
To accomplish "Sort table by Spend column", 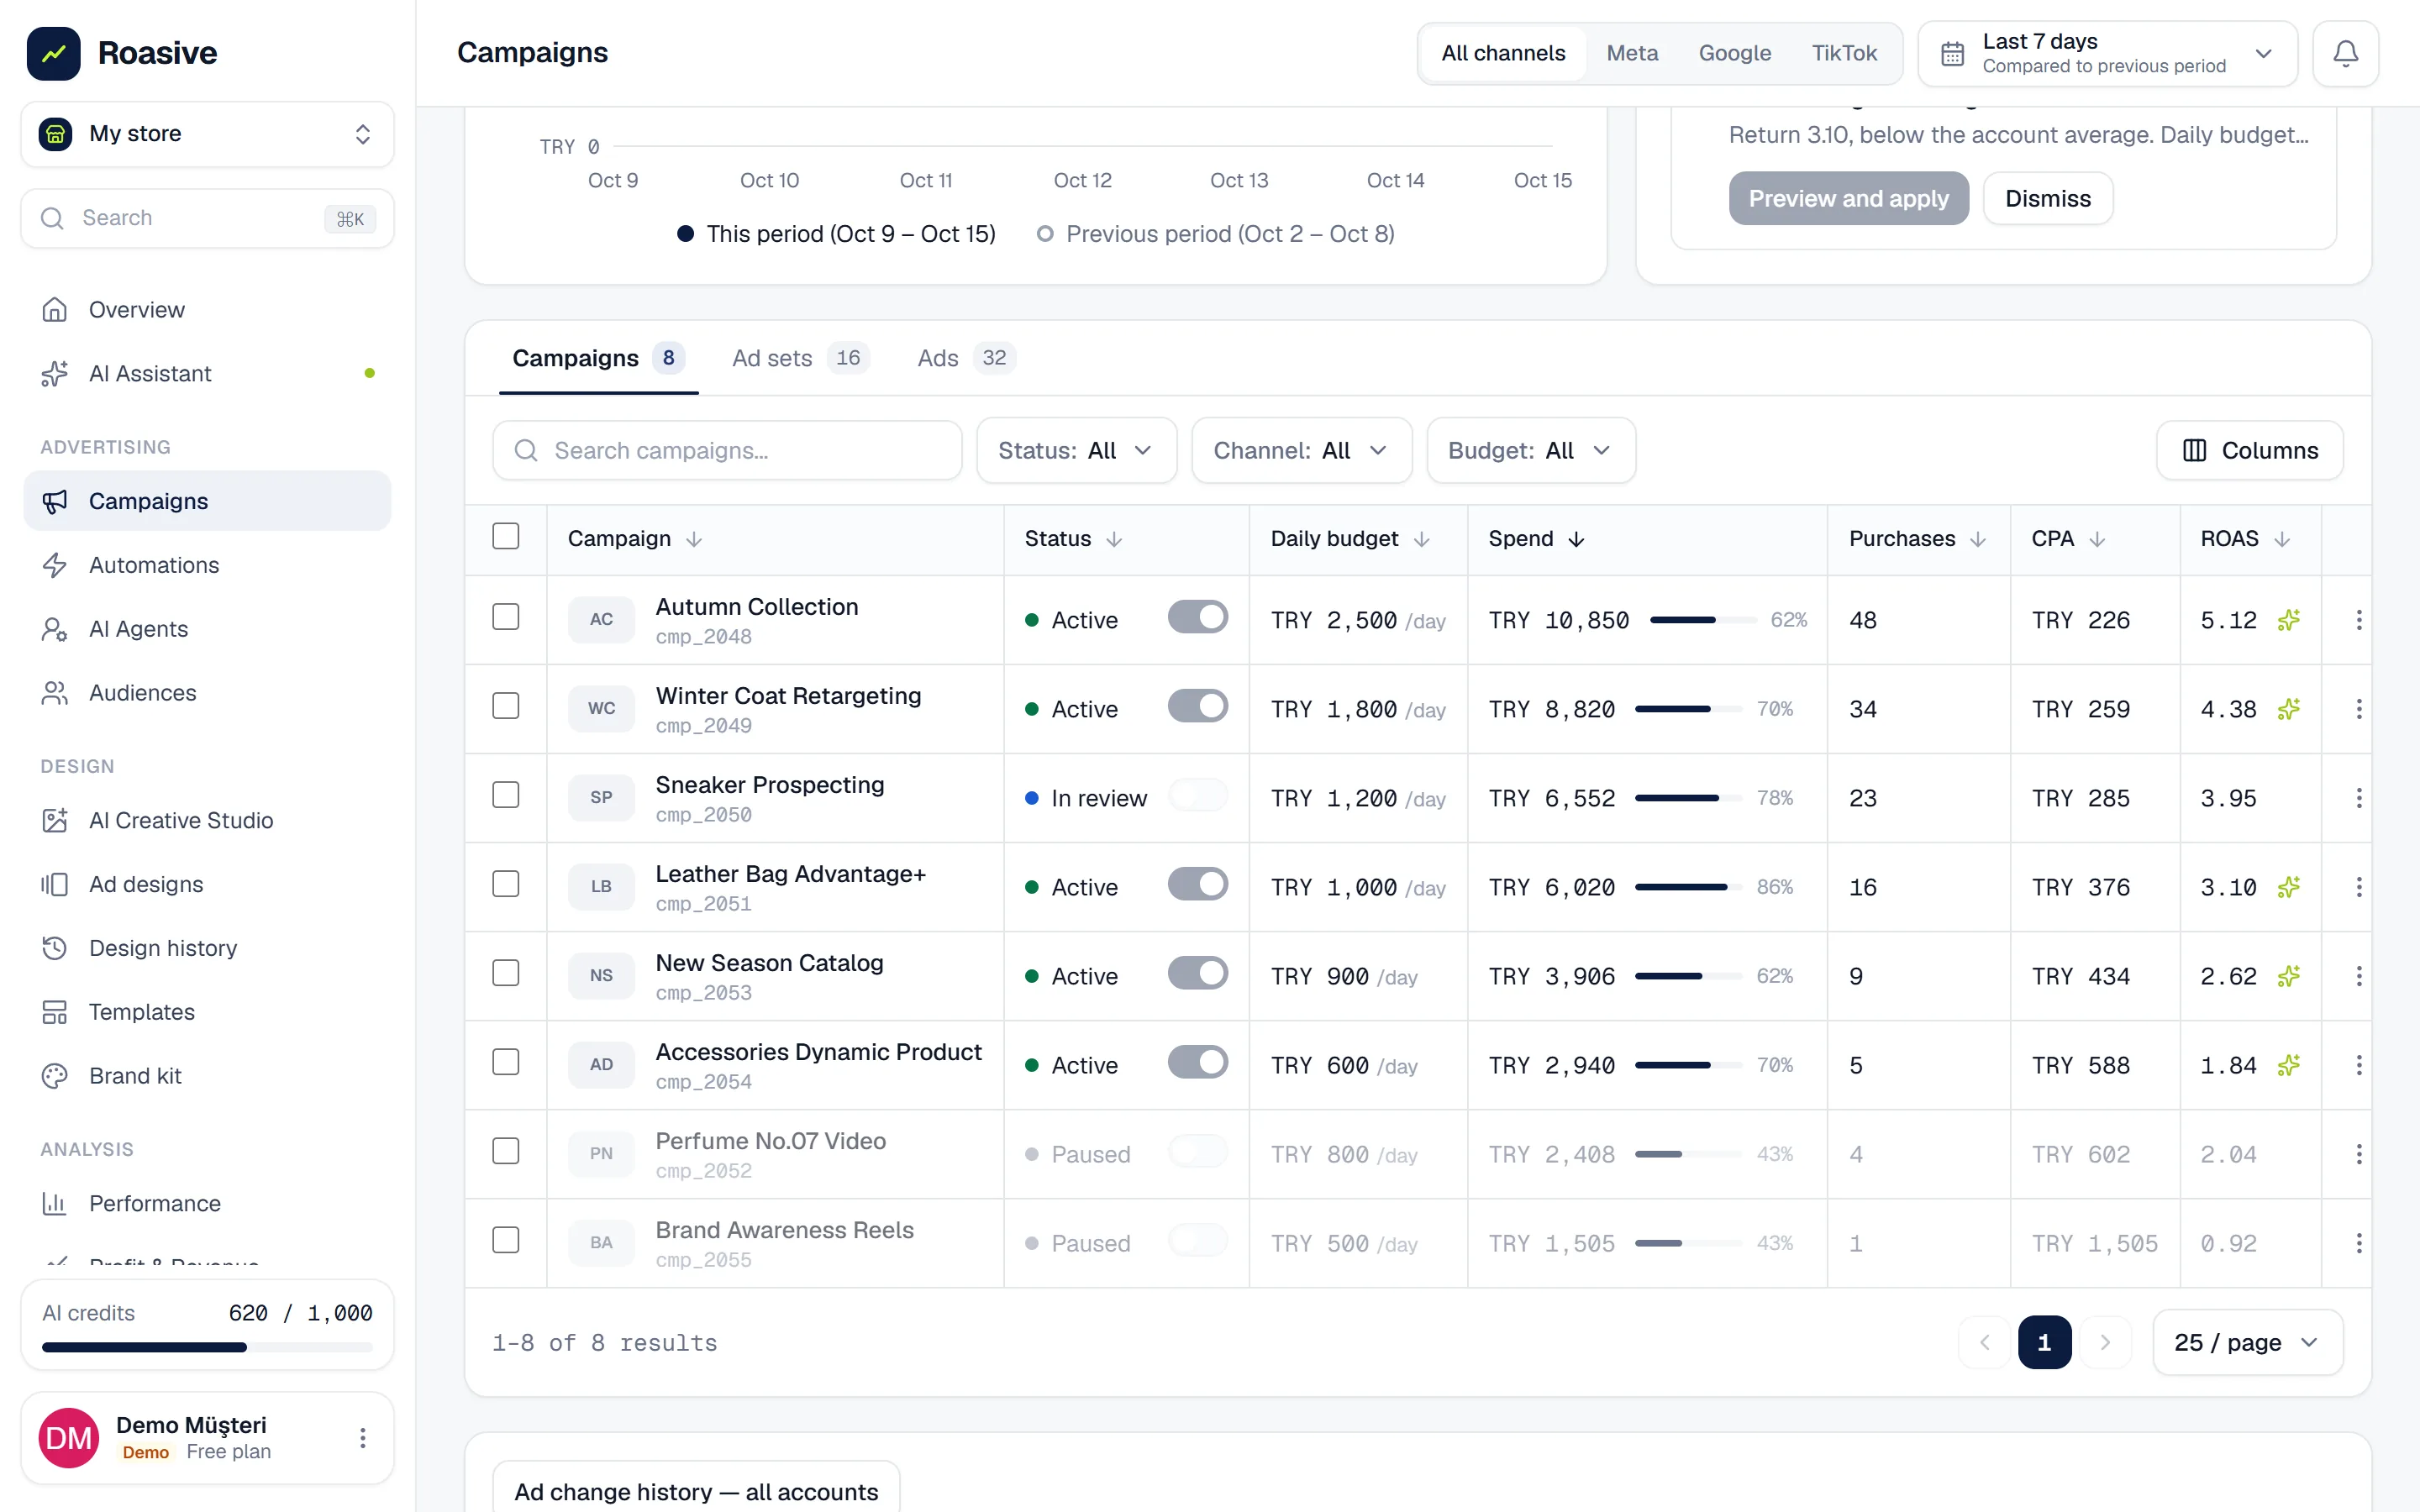I will point(1536,539).
